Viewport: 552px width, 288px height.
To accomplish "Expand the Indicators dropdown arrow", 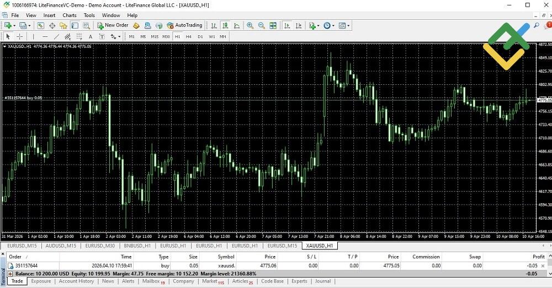I will coord(319,25).
